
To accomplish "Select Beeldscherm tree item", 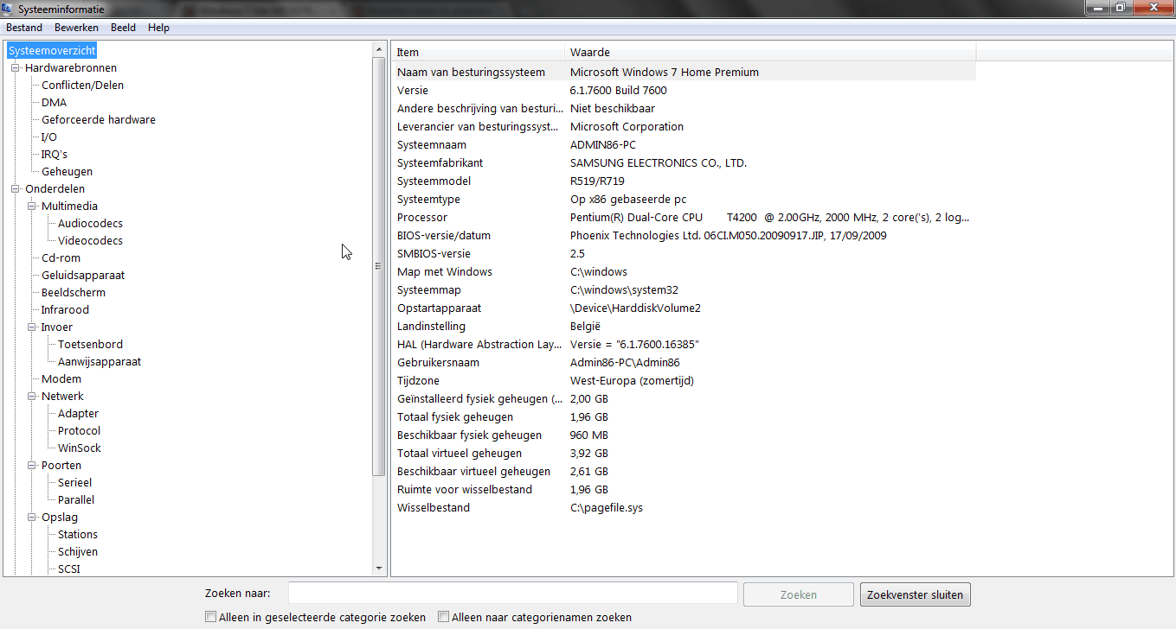I will (74, 293).
